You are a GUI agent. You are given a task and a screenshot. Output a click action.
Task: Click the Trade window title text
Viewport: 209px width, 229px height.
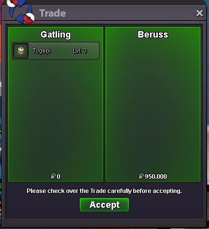(x=53, y=13)
